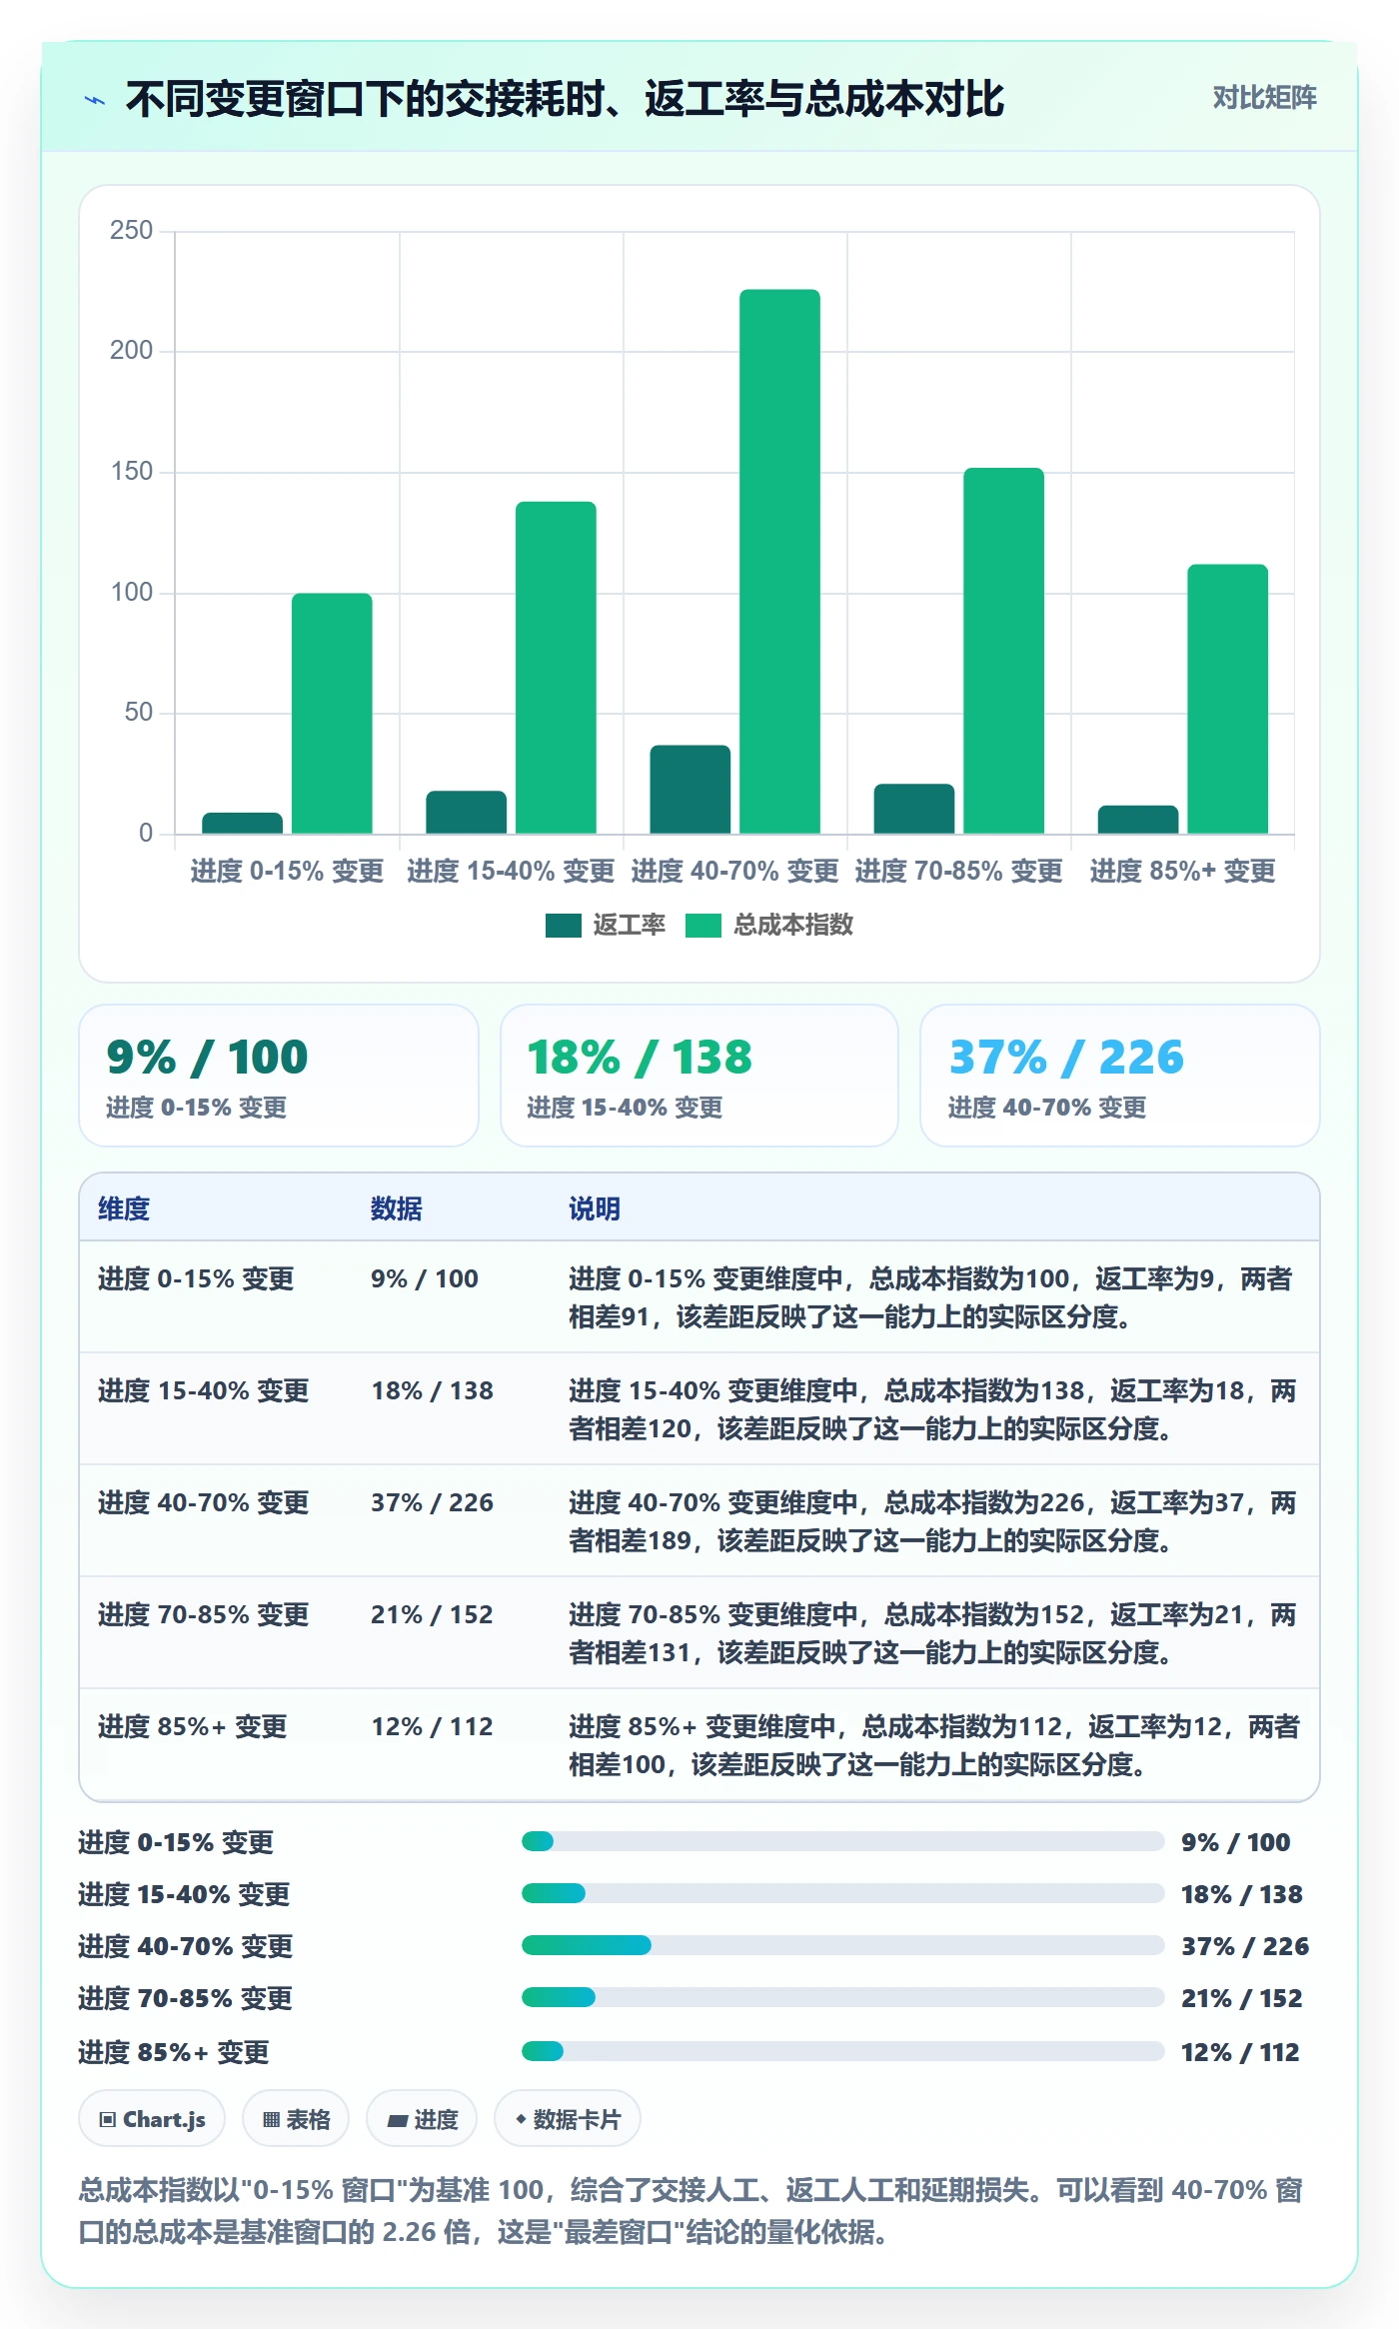This screenshot has width=1399, height=2329.
Task: Click the 进度 0-15% 变更 progress bar
Action: (x=843, y=1841)
